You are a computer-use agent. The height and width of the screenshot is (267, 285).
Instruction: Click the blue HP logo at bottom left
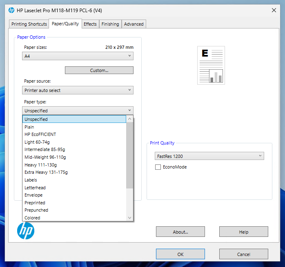point(26,231)
